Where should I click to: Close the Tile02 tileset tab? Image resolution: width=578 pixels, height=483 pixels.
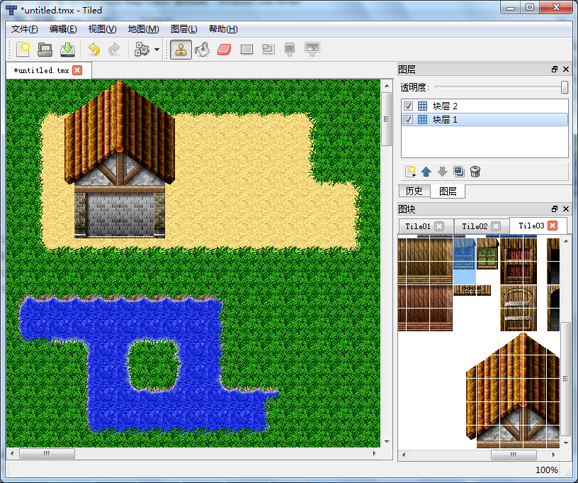tap(496, 226)
